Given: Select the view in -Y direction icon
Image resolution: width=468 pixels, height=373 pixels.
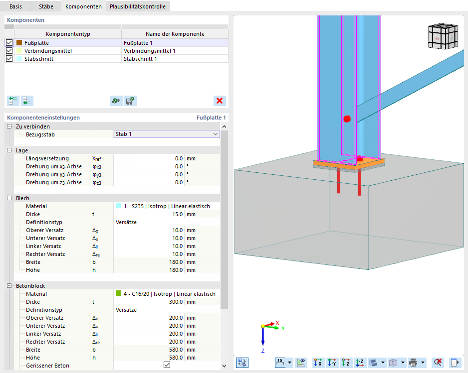Looking at the screenshot, I should [x=332, y=363].
